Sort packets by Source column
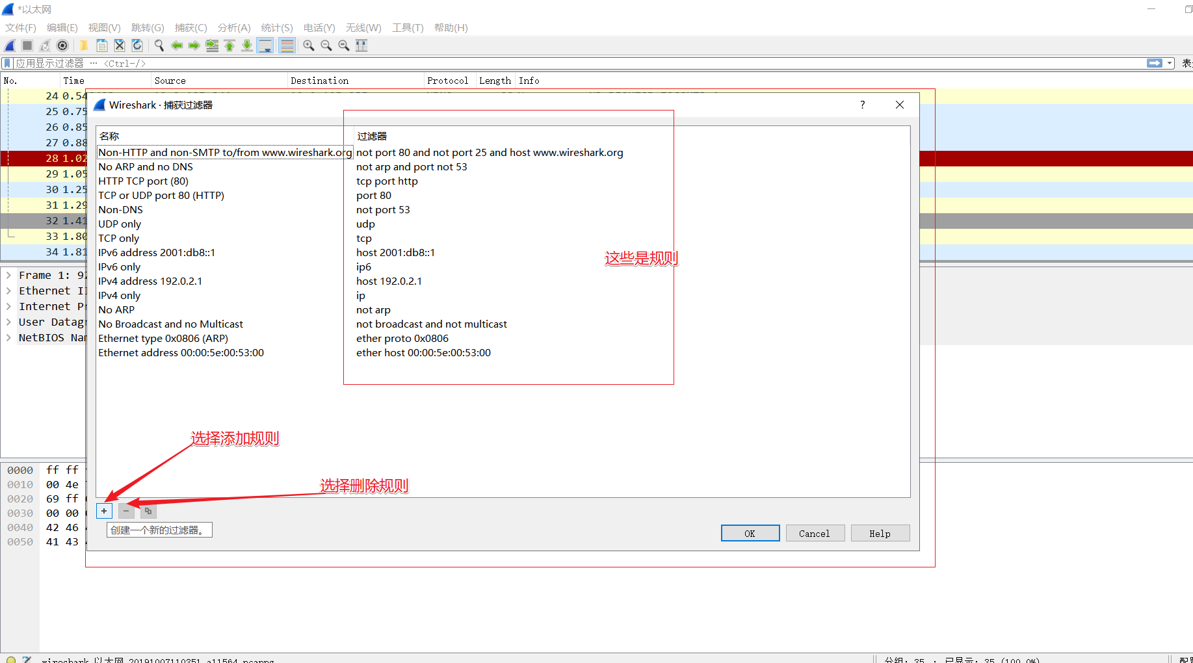Image resolution: width=1193 pixels, height=663 pixels. coord(219,81)
